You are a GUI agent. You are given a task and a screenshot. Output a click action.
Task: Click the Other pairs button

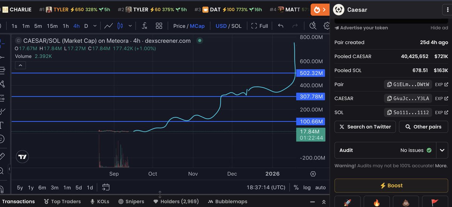423,127
